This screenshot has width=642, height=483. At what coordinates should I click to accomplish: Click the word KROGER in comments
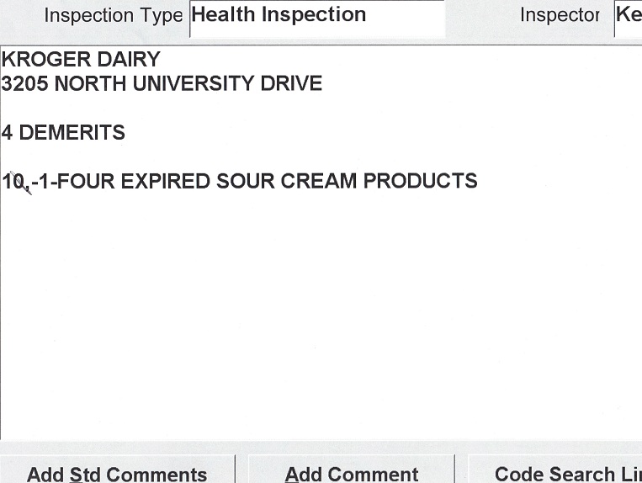[40, 60]
